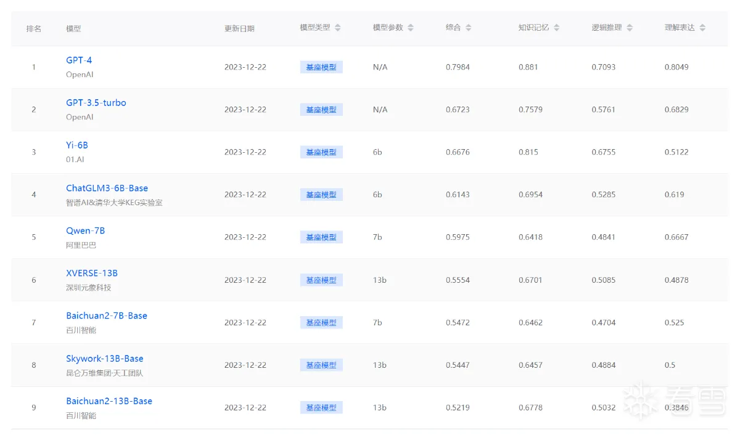Click 7b parameter value for Qwen-7B
740x435 pixels.
pos(377,237)
